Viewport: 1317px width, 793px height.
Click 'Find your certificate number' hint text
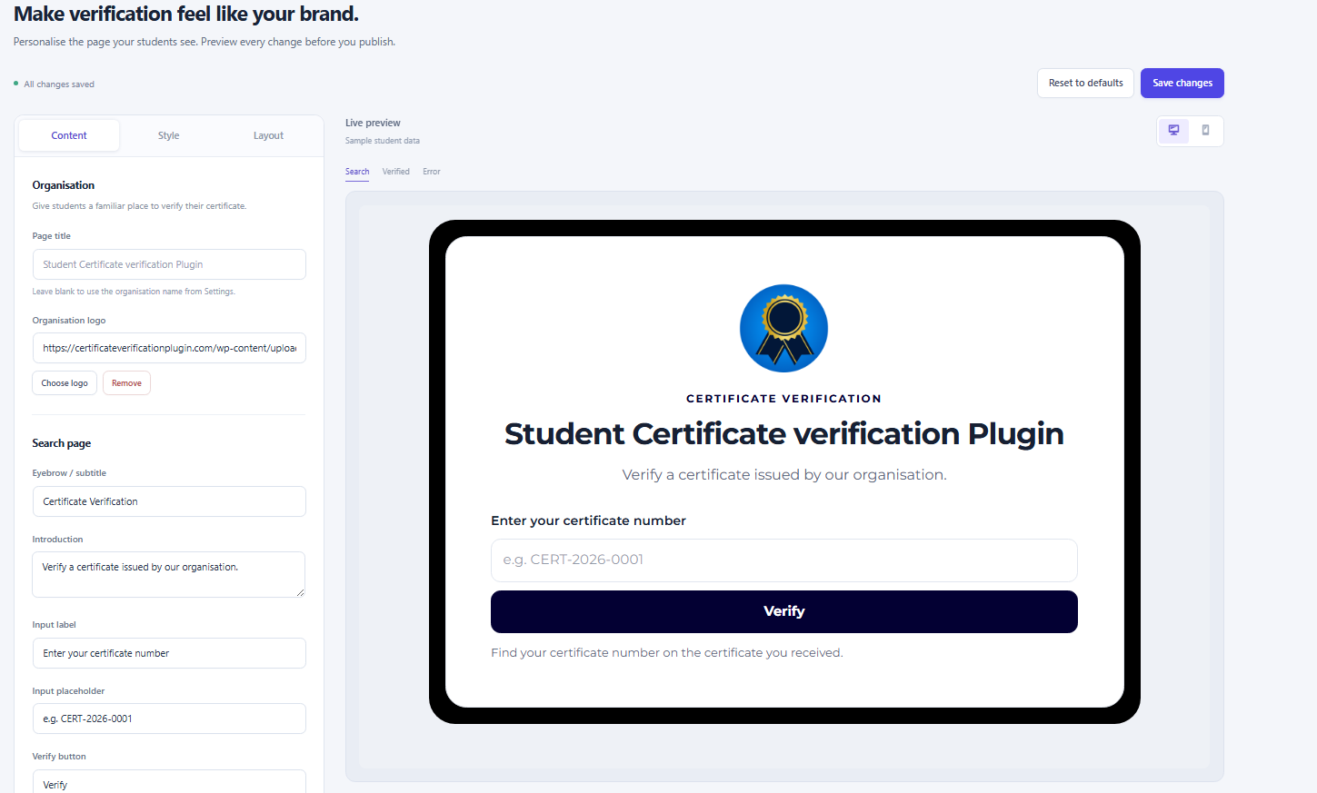point(667,653)
